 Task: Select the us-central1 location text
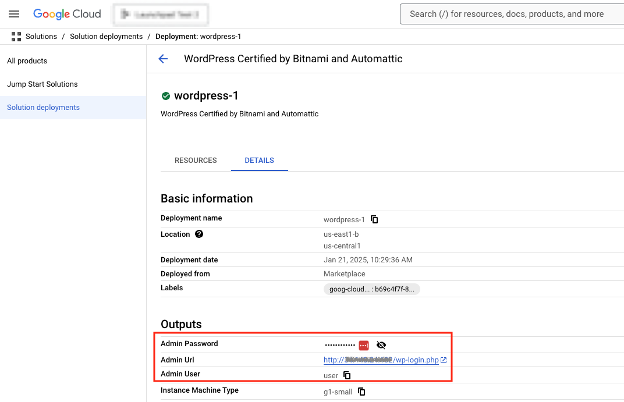click(342, 246)
